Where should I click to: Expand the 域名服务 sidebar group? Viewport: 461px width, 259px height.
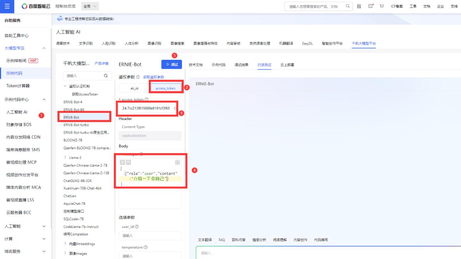point(44,251)
